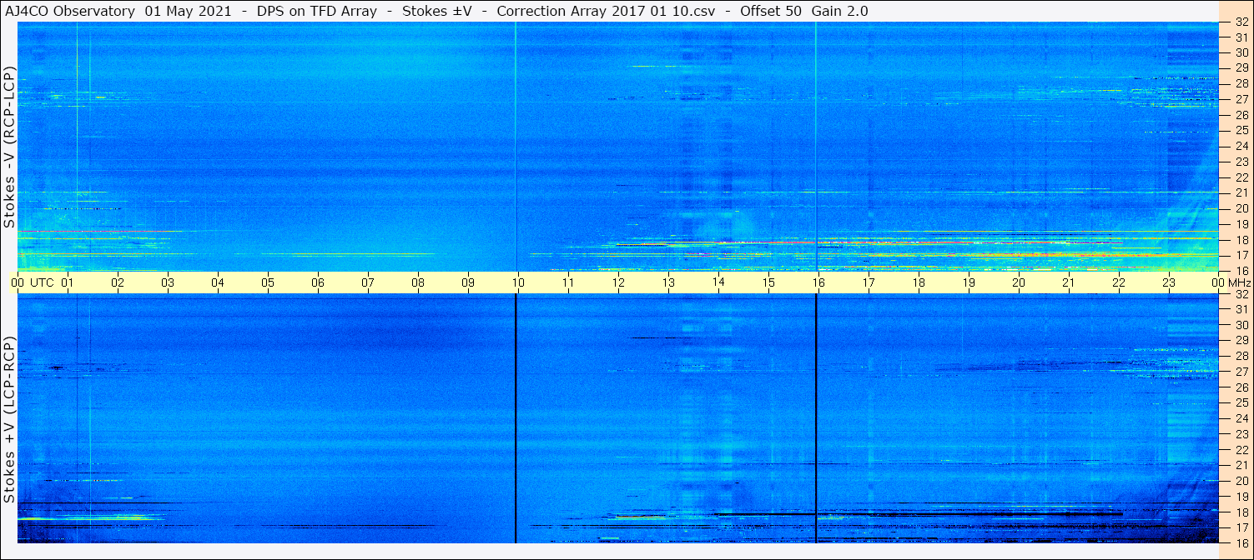The width and height of the screenshot is (1254, 560).
Task: Click the 16 MHz label of Stokes -V panel
Action: (x=1241, y=270)
